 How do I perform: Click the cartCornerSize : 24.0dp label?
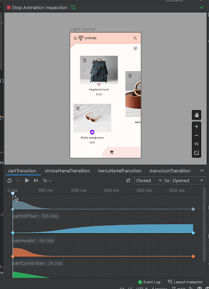click(x=38, y=263)
